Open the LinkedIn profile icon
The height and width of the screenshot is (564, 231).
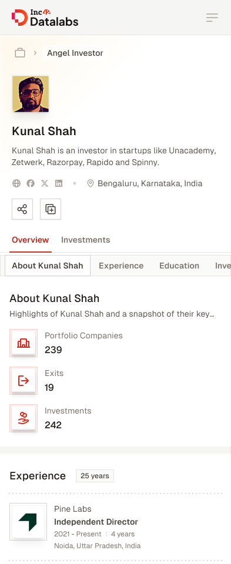(59, 183)
